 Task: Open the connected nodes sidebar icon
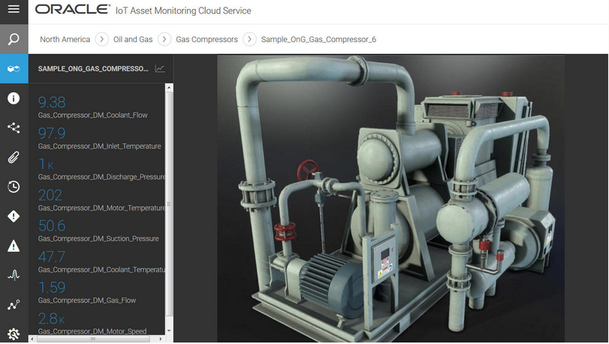coord(14,128)
